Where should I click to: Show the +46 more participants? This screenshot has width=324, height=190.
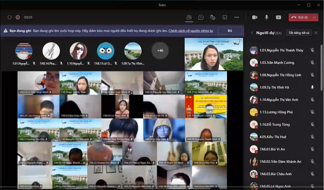[x=160, y=51]
